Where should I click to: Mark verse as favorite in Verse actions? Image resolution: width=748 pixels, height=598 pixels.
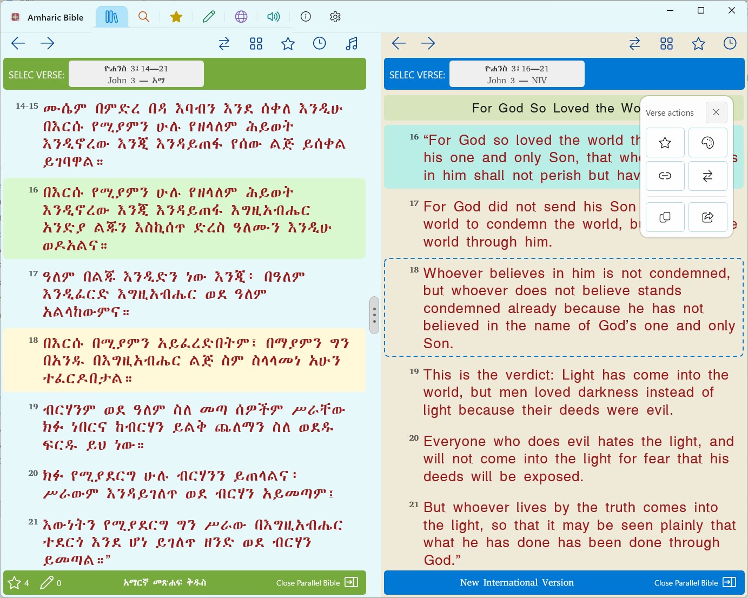[665, 143]
